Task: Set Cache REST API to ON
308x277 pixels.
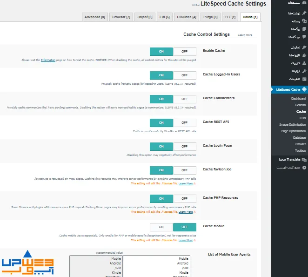Action: click(x=161, y=123)
